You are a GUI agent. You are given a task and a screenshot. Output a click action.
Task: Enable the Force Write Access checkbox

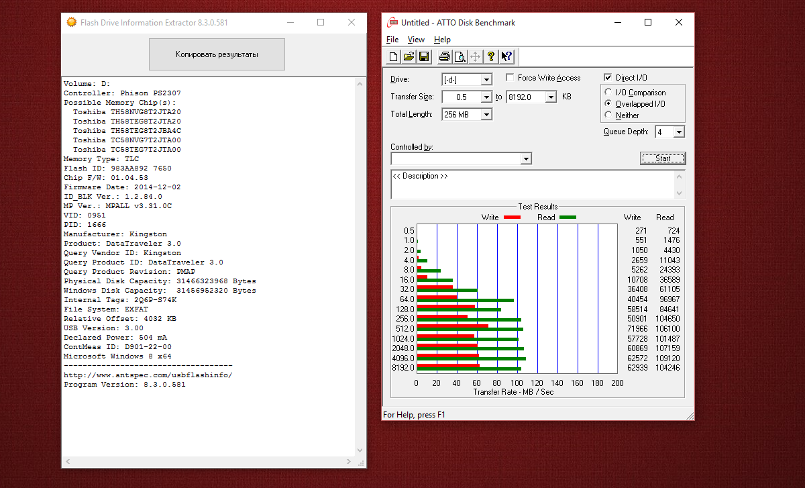coord(511,78)
